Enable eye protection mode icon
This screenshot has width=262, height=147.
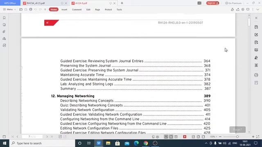point(157,137)
